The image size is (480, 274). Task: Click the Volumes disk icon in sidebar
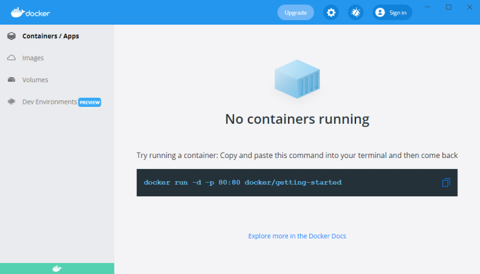12,80
